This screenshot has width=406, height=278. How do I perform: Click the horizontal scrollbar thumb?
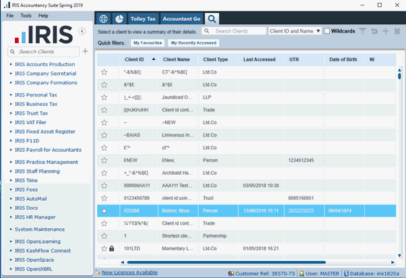tap(227, 262)
